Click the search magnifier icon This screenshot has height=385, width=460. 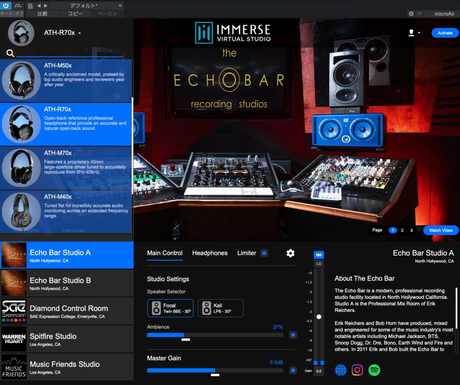[10, 53]
